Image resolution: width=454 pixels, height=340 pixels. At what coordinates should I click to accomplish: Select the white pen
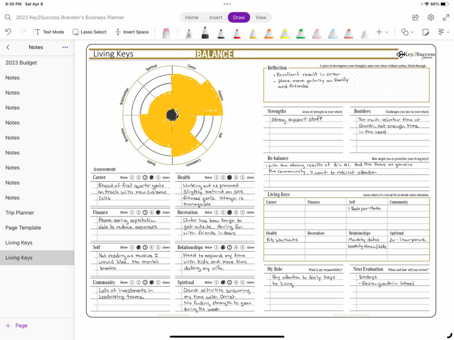(364, 34)
